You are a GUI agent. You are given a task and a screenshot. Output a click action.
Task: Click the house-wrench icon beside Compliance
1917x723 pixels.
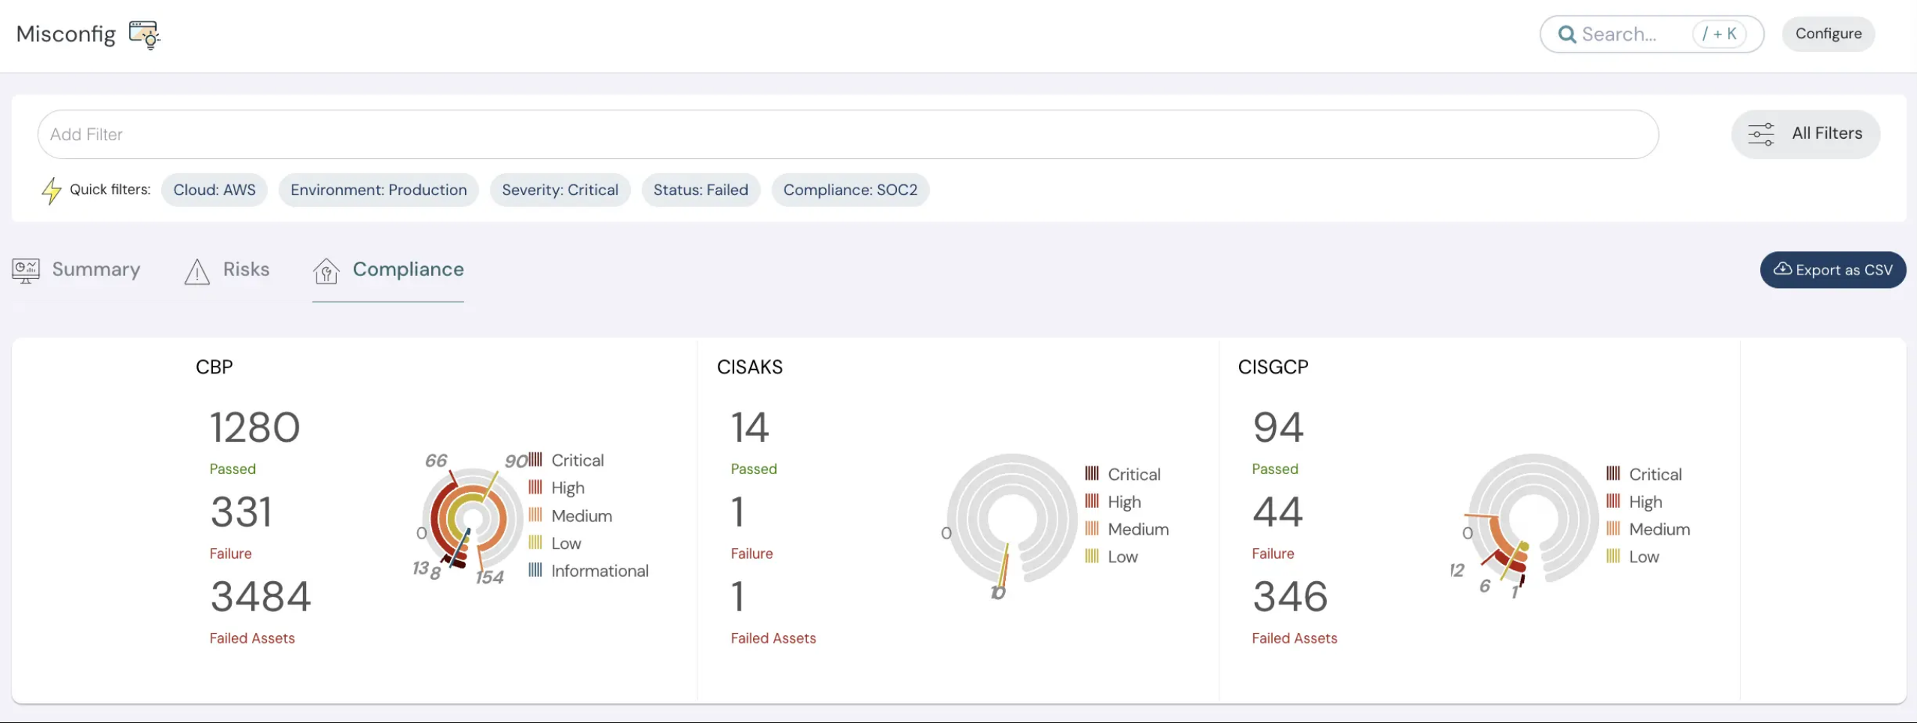click(326, 271)
